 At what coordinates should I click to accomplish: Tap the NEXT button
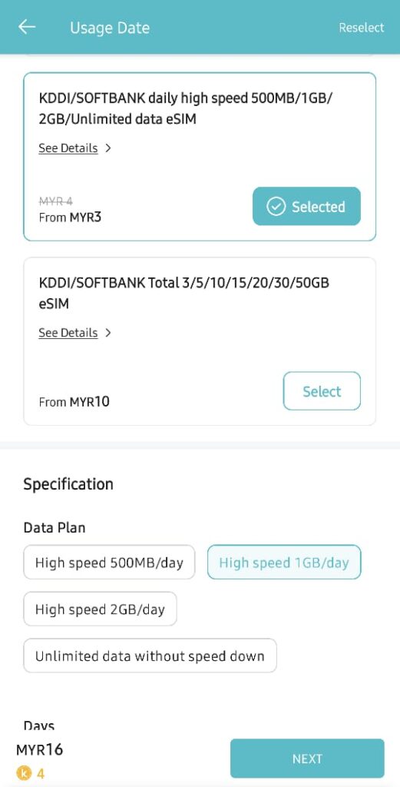(x=307, y=759)
